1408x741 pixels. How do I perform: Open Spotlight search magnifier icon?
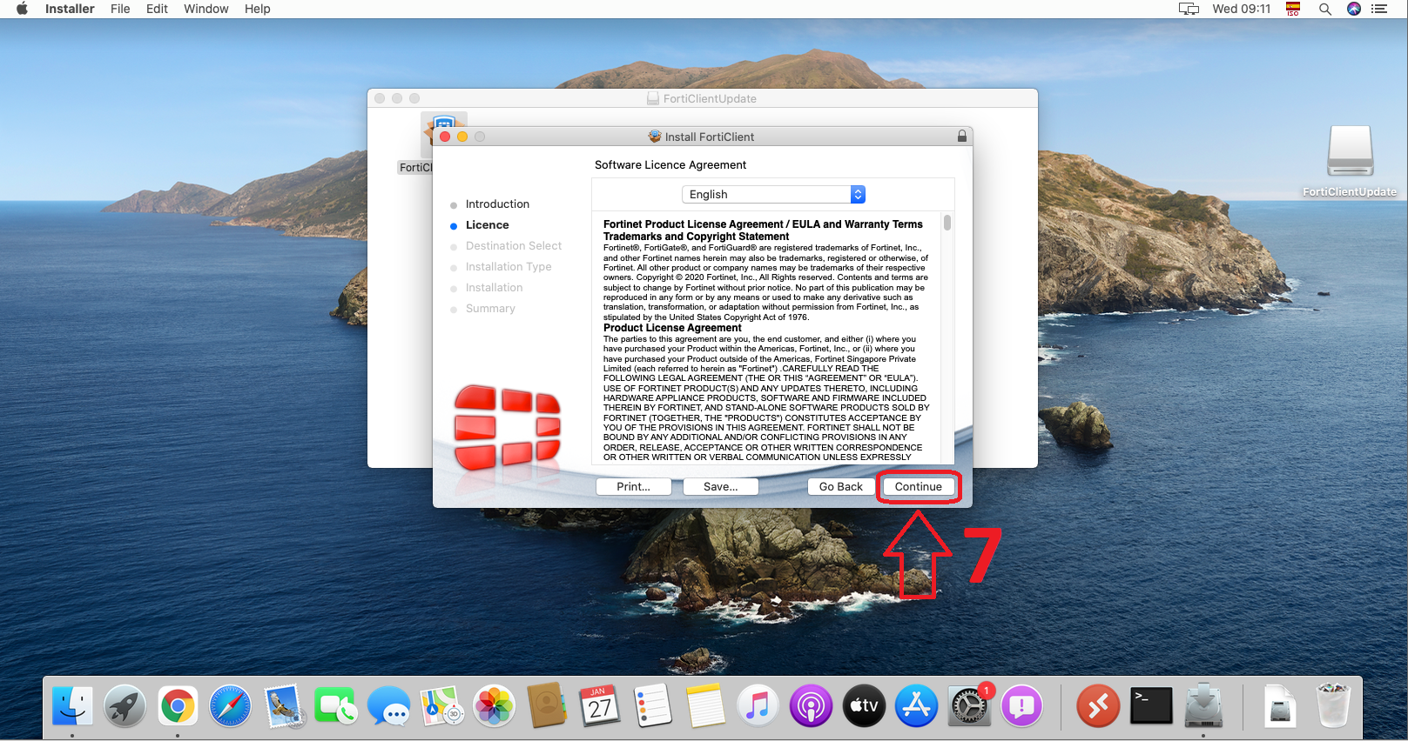(1324, 9)
